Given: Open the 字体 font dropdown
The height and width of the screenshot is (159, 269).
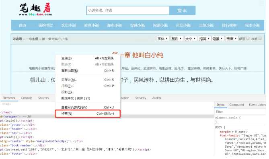Looking at the screenshot, I should click(162, 39).
